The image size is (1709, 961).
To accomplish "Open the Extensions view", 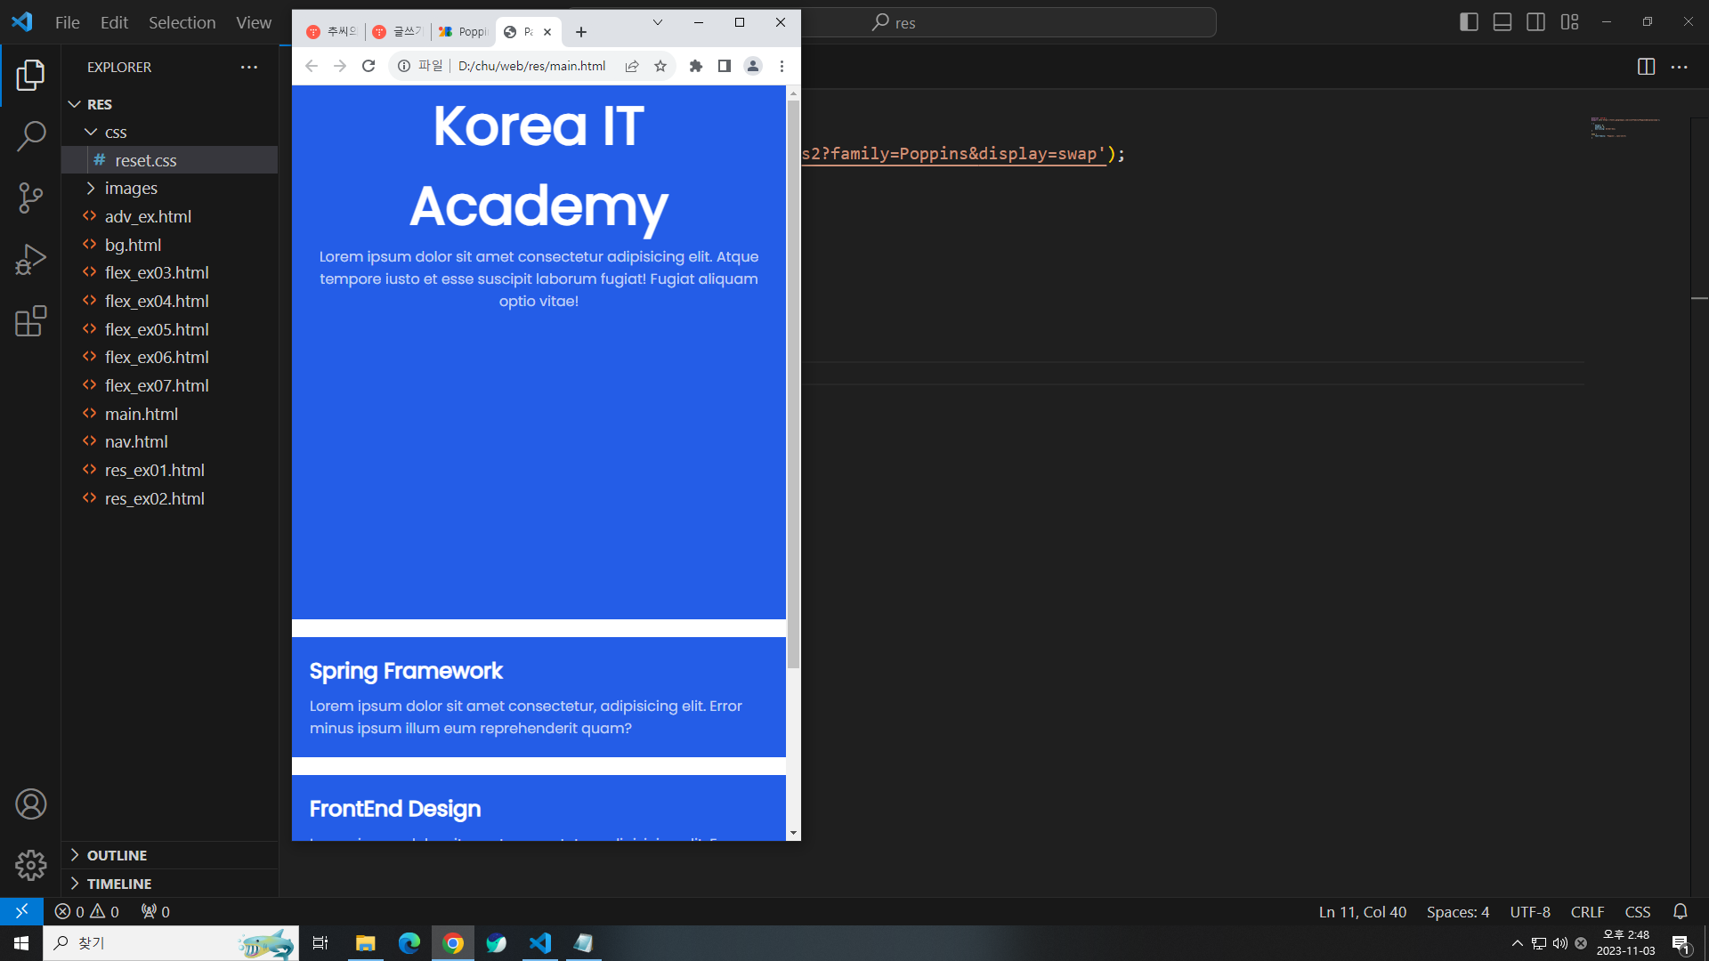I will [x=31, y=321].
